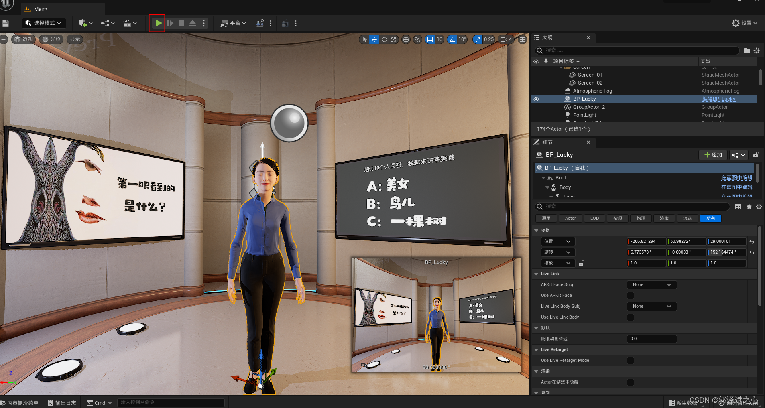Select the 所有 filter tab in Details
This screenshot has width=765, height=408.
click(711, 219)
